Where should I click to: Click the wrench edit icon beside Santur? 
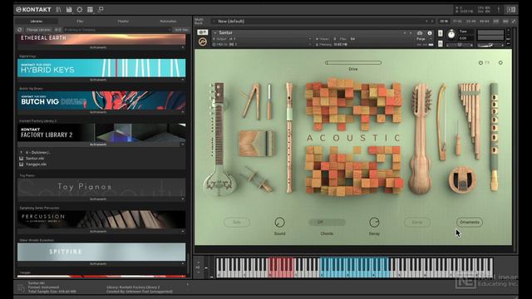pyautogui.click(x=203, y=42)
